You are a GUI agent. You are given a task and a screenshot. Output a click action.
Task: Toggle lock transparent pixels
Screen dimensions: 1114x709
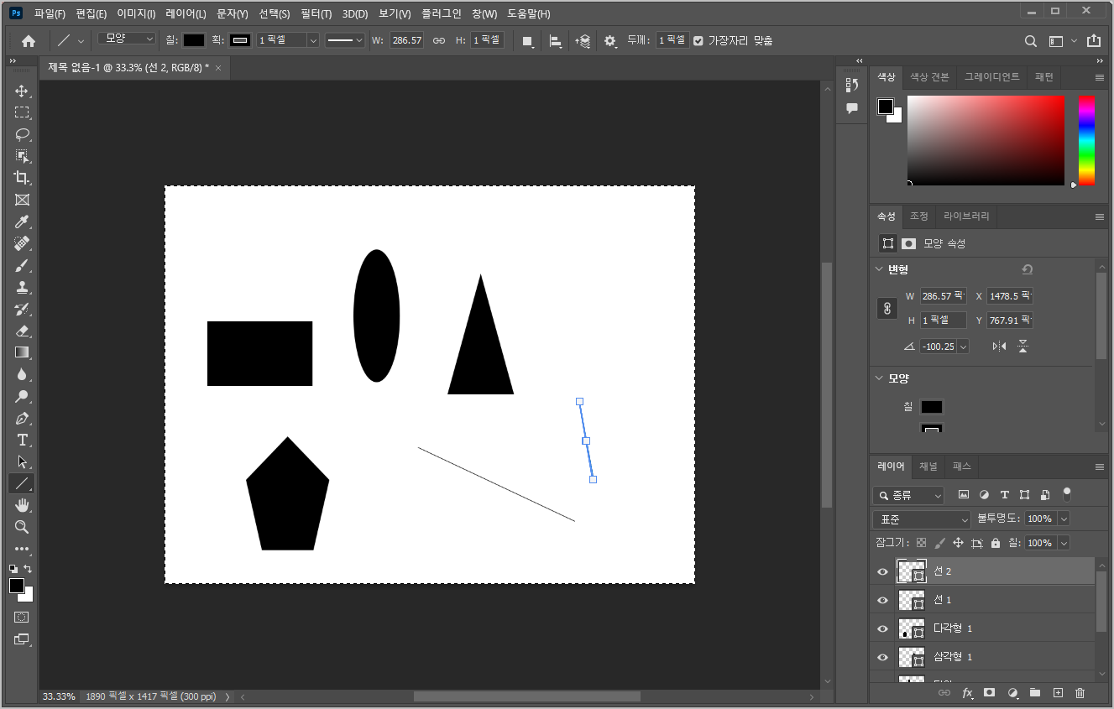coord(922,543)
